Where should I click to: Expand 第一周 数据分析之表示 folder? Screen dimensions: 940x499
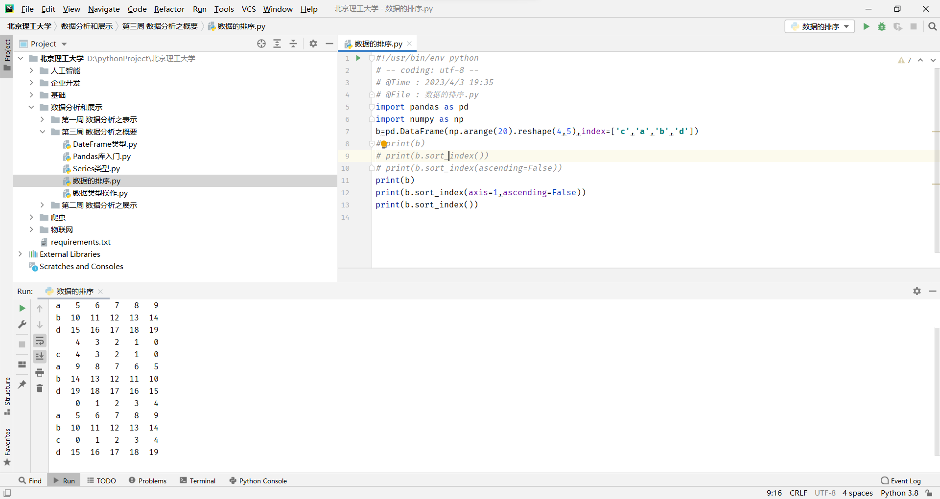[x=42, y=119]
